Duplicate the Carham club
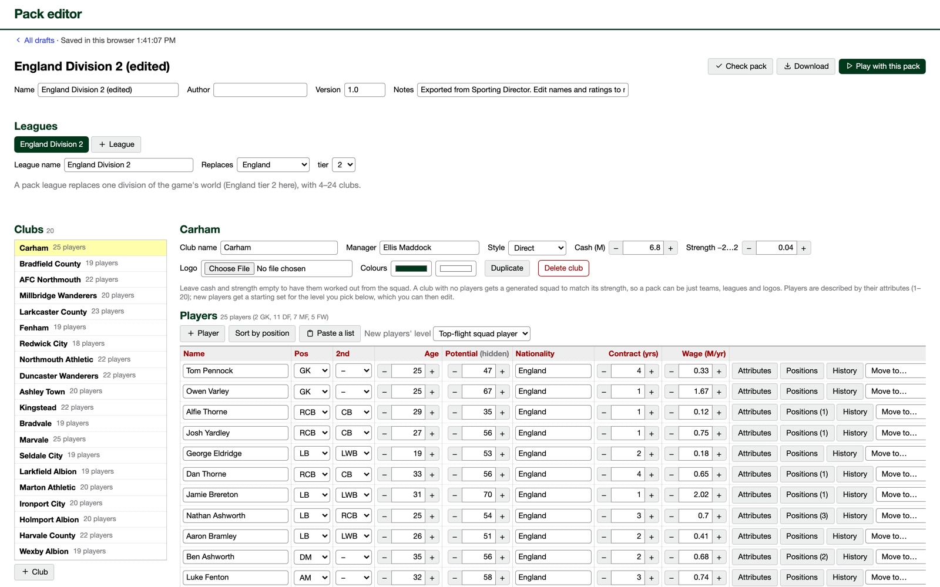The height and width of the screenshot is (587, 940). 507,268
